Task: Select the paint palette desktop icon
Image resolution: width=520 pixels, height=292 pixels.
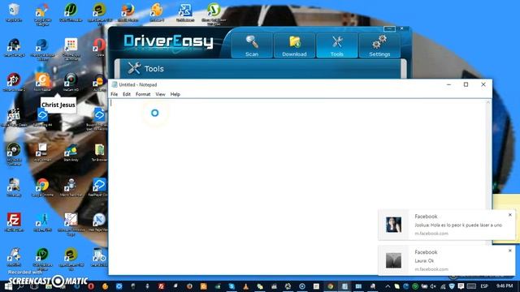Action: (157, 13)
